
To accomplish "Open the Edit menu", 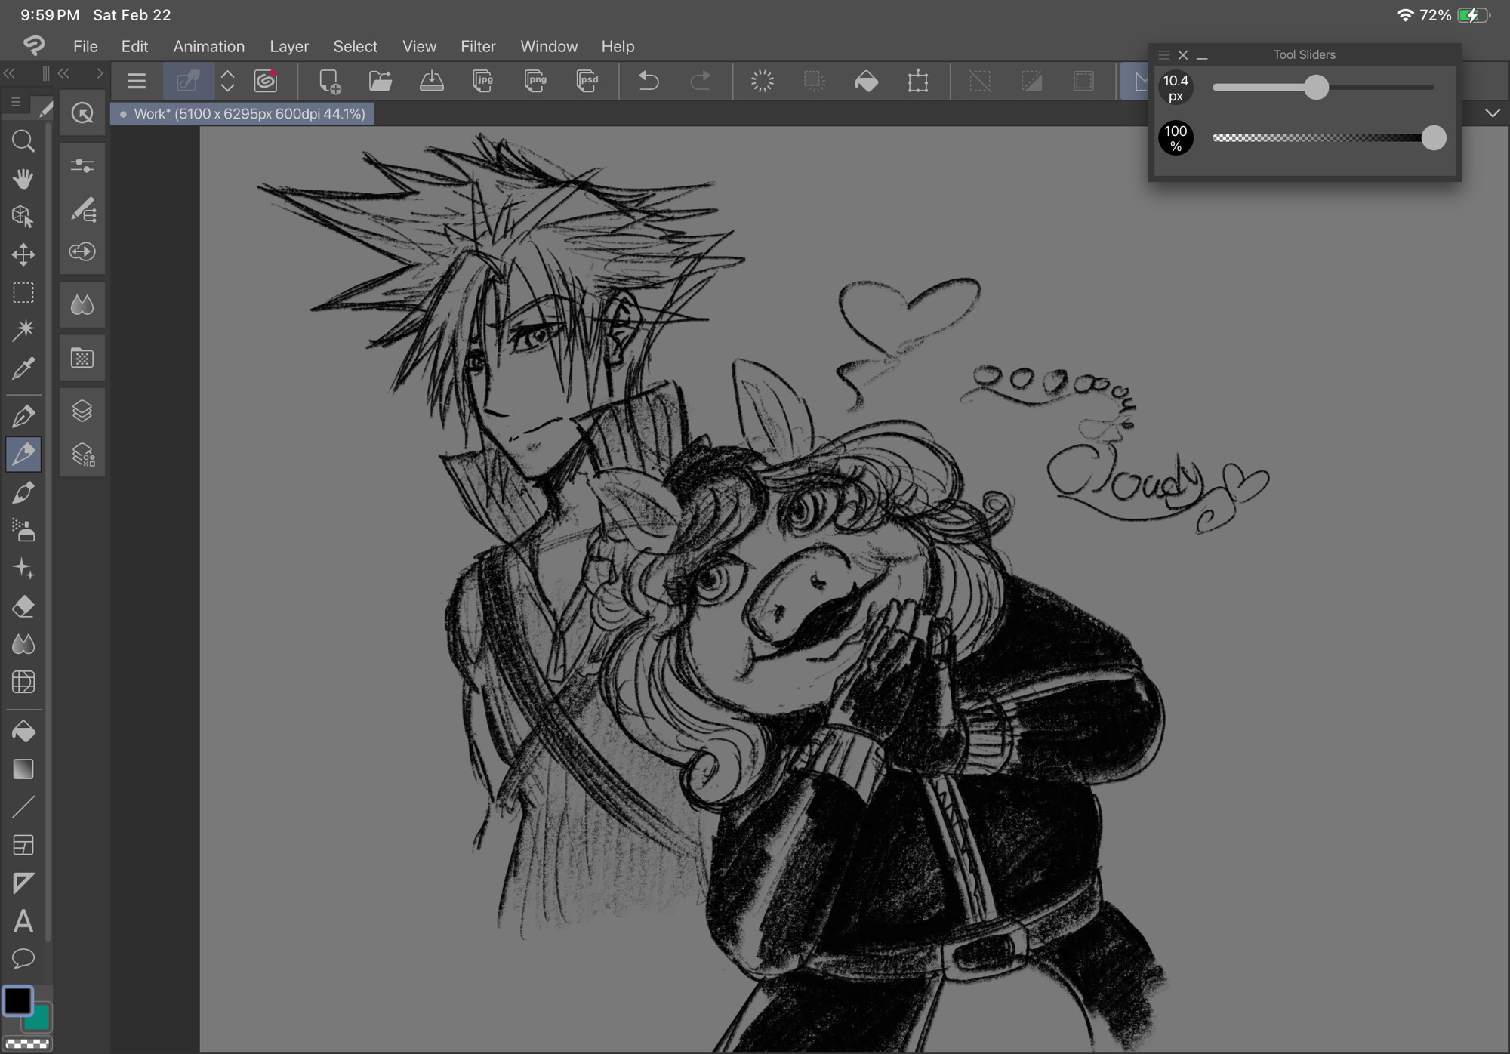I will 134,46.
